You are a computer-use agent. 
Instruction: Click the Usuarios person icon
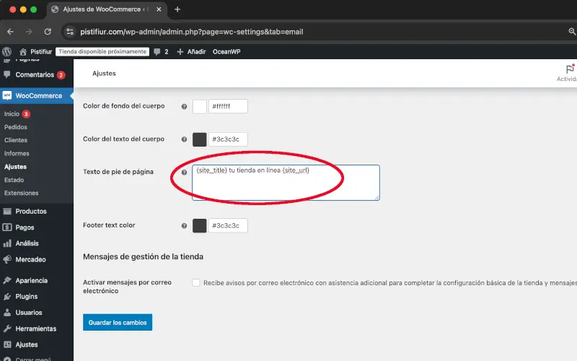pyautogui.click(x=7, y=313)
